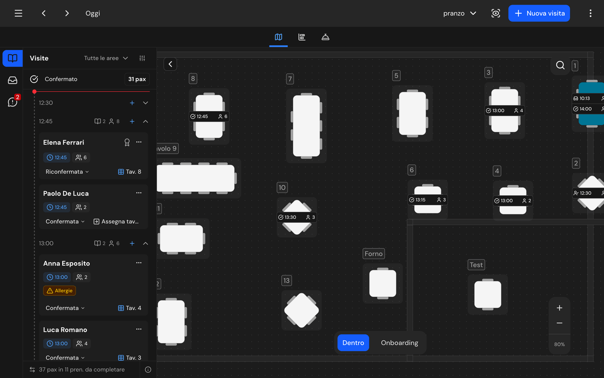Open the hamburger main menu
The image size is (604, 378).
[x=18, y=13]
